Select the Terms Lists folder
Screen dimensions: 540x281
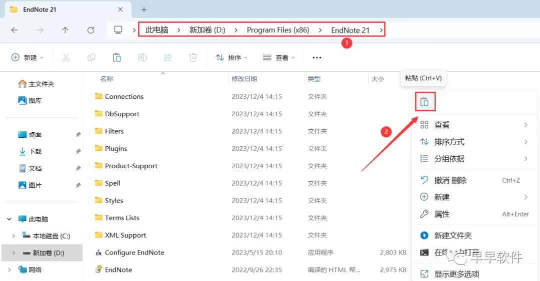[117, 218]
